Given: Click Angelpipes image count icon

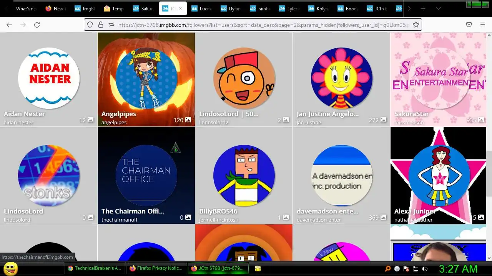Looking at the screenshot, I should [x=188, y=120].
